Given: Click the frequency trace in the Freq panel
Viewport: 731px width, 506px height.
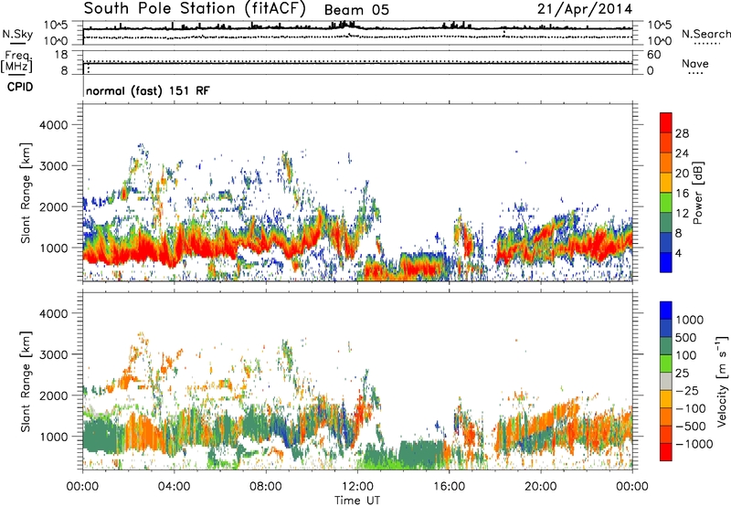Looking at the screenshot, I should (357, 63).
